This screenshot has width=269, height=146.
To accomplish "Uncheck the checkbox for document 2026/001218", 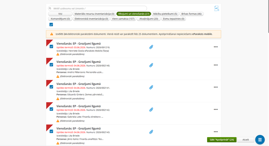I will pos(51,47).
